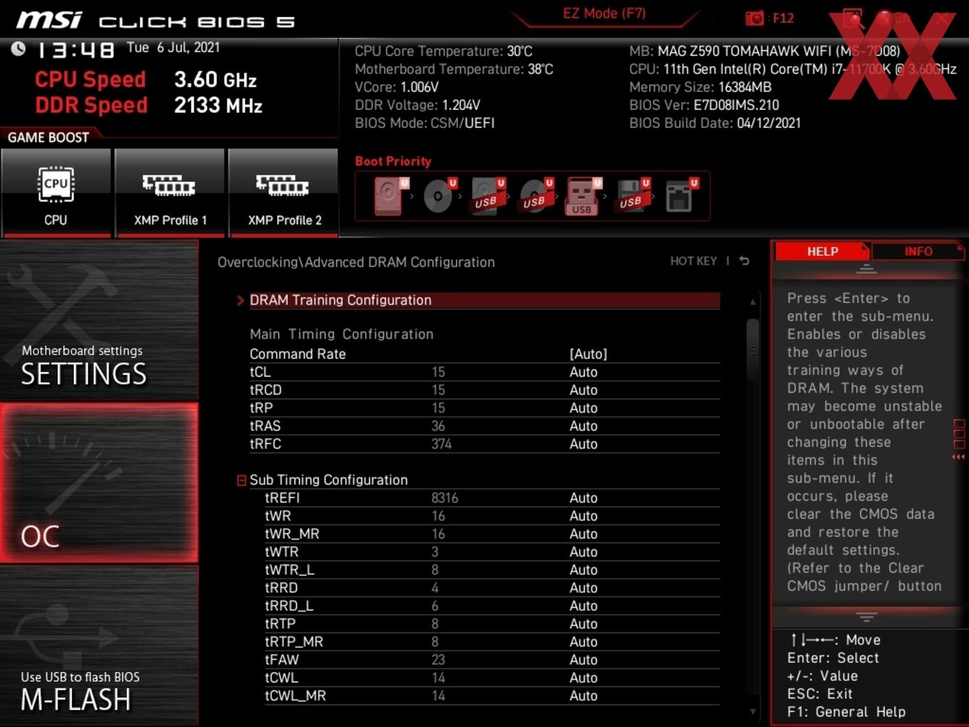969x727 pixels.
Task: Select the hard disk boot device icon
Action: tap(389, 195)
